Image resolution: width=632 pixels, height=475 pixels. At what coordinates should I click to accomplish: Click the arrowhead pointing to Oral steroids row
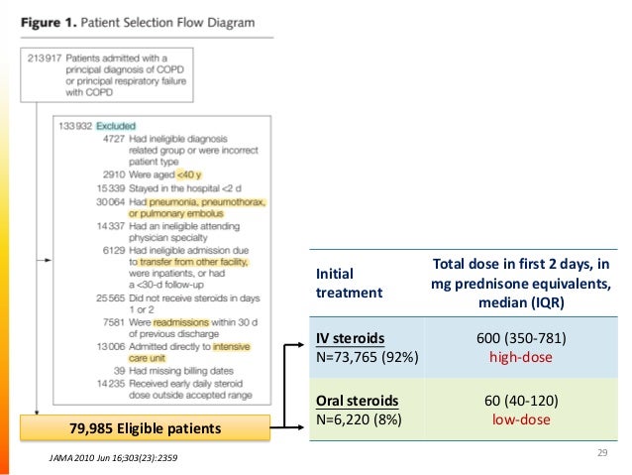point(303,428)
